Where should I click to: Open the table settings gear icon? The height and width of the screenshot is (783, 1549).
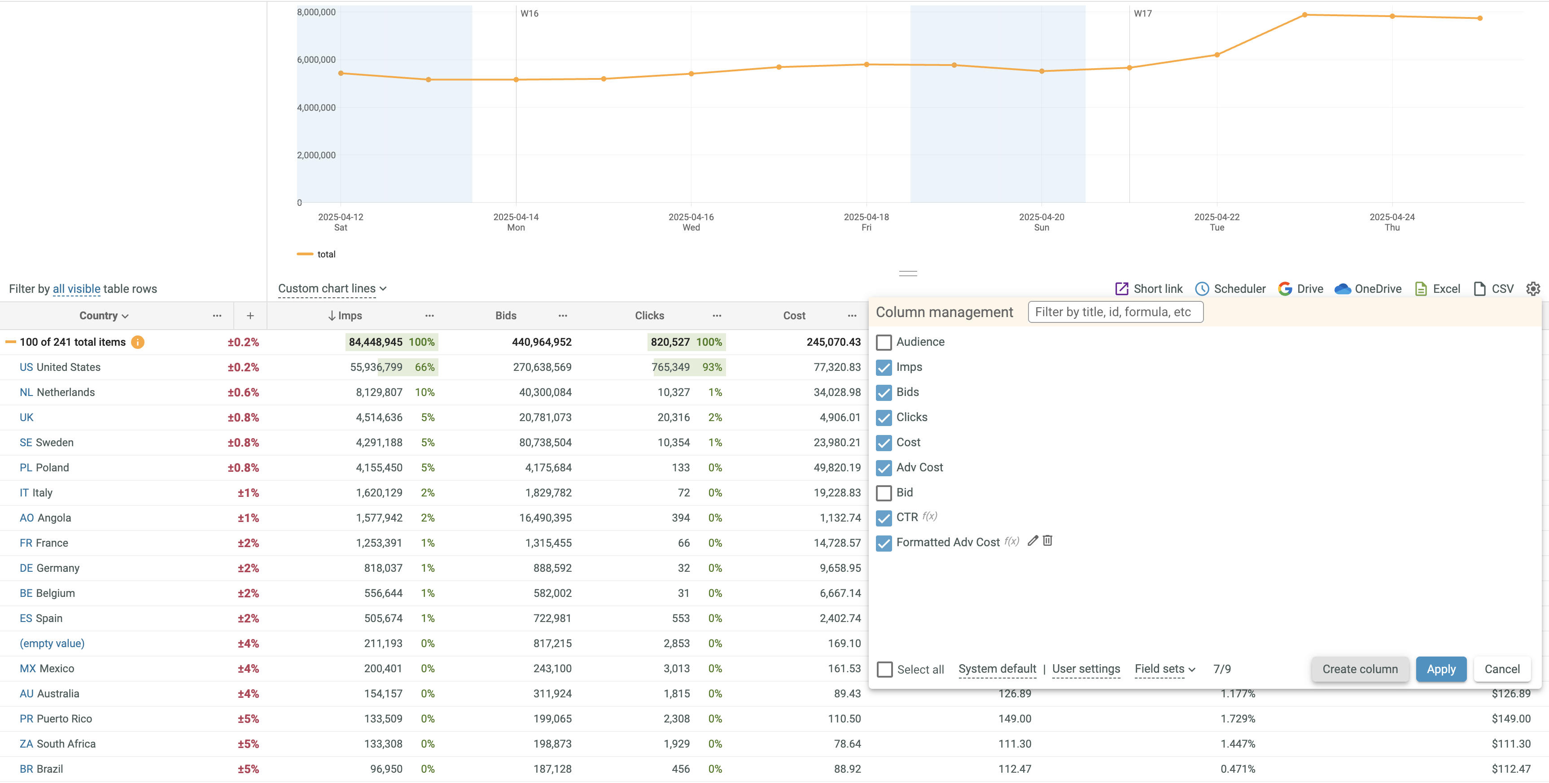[x=1533, y=289]
